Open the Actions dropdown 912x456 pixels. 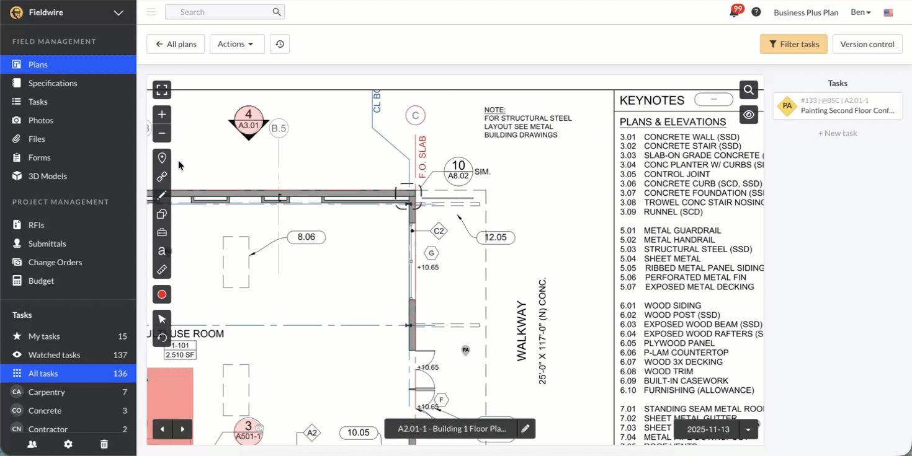[236, 44]
